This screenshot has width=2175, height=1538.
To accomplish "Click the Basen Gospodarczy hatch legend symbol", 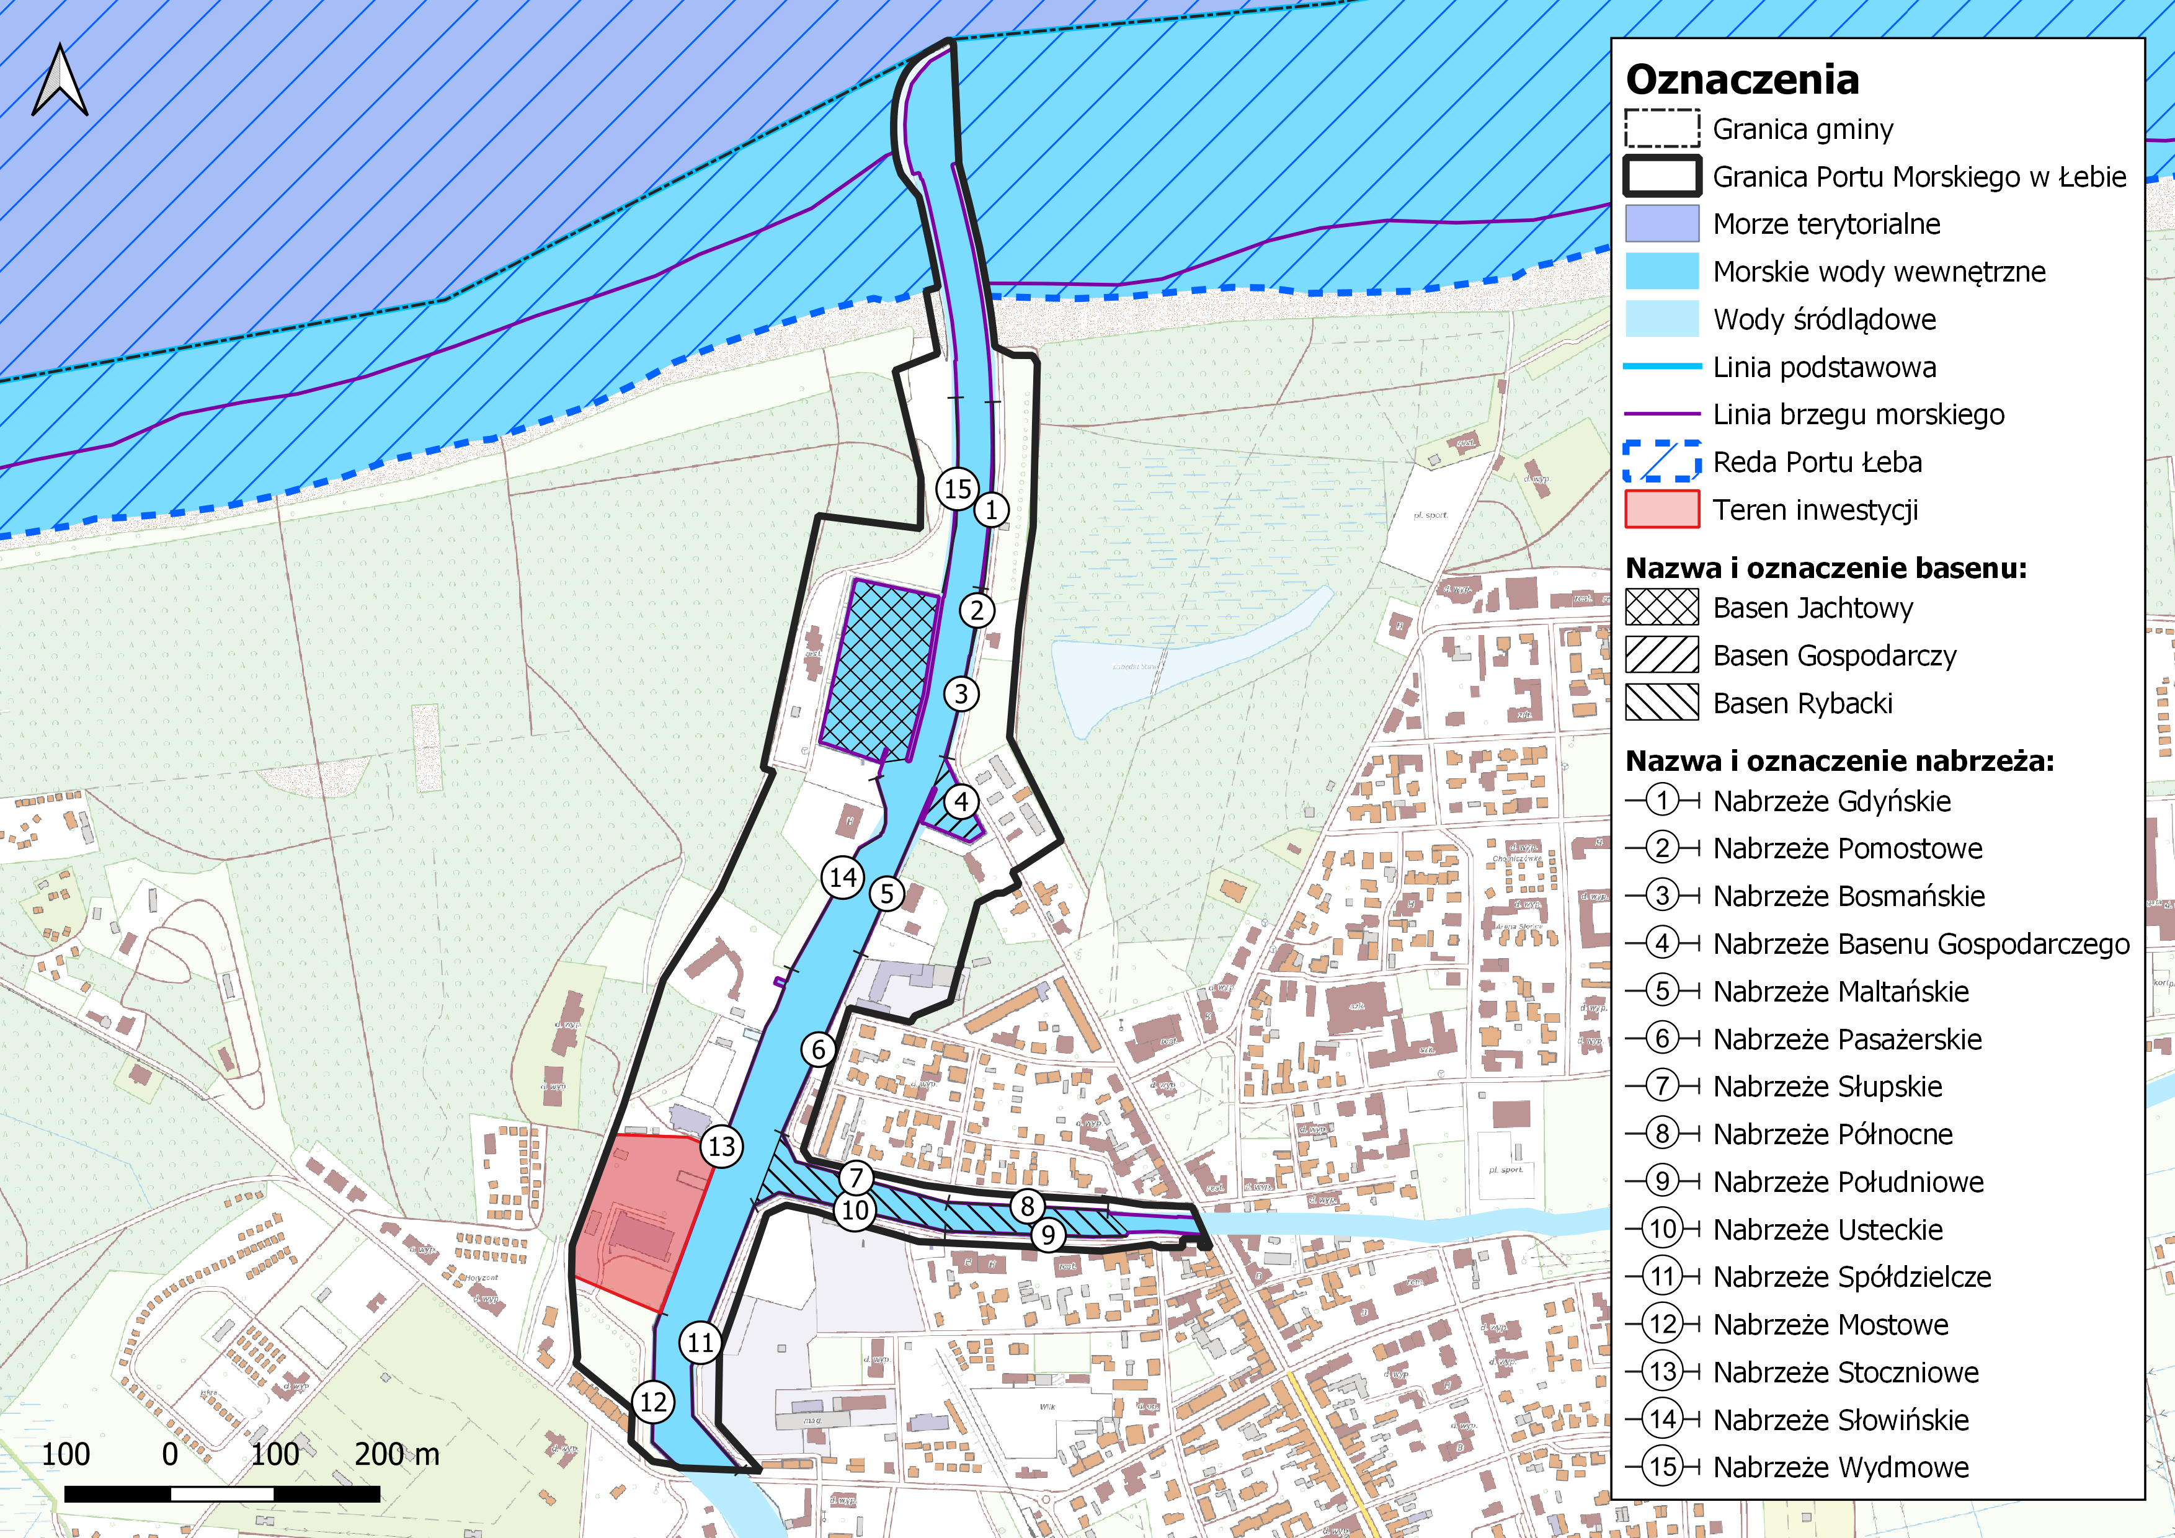I will coord(1663,654).
